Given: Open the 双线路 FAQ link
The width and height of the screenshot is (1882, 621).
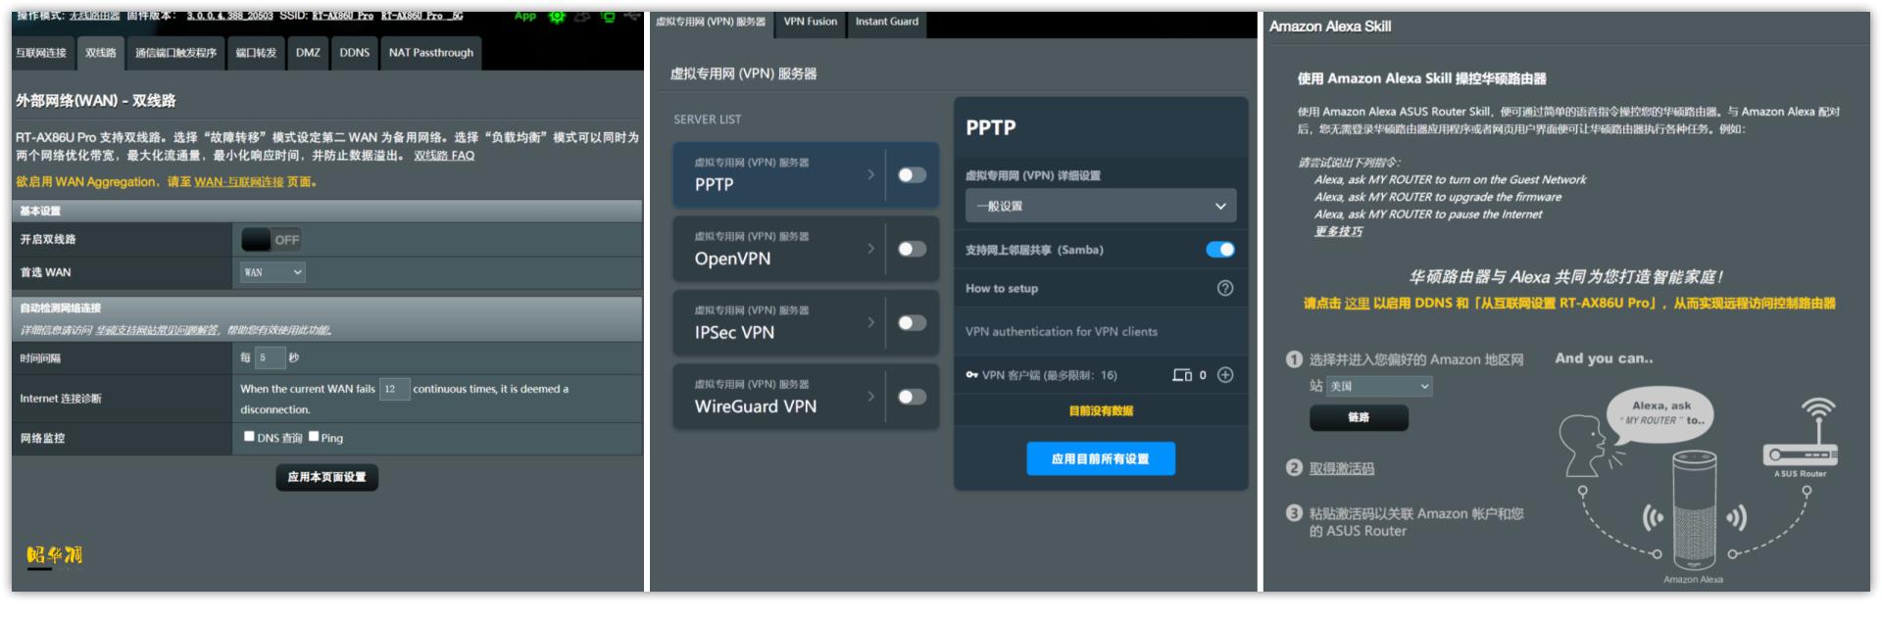Looking at the screenshot, I should click(x=444, y=156).
